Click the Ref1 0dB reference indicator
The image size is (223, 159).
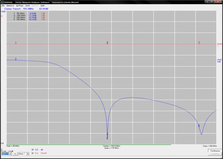219,60
